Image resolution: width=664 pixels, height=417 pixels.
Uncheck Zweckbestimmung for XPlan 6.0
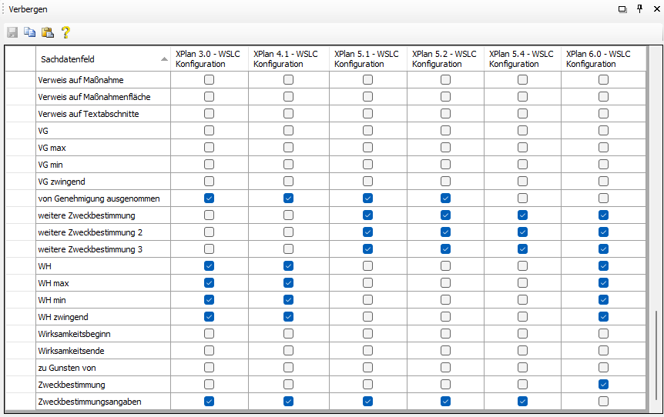603,385
